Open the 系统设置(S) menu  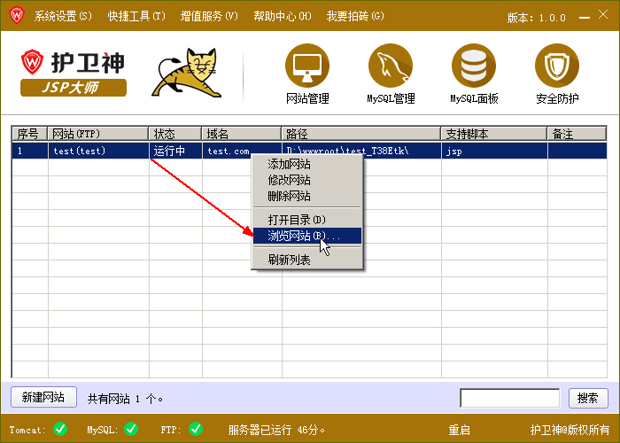[x=63, y=16]
